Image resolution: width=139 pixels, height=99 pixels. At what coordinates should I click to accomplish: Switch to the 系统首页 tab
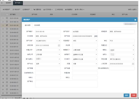tap(8, 3)
